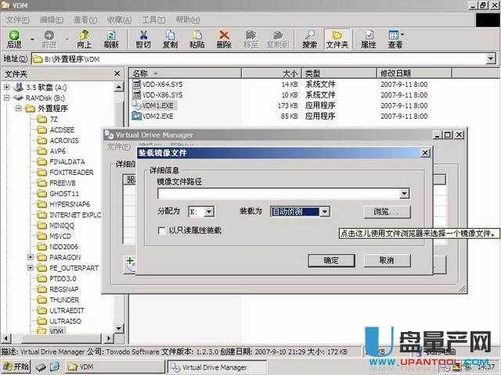Open the 编辑(E) menu in Explorer
This screenshot has width=501, height=375.
52,20
